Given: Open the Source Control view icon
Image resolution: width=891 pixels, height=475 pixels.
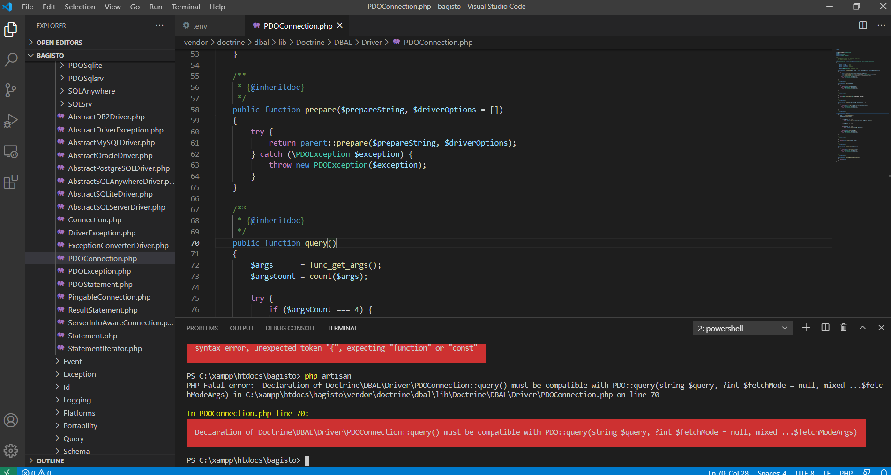Looking at the screenshot, I should 11,90.
